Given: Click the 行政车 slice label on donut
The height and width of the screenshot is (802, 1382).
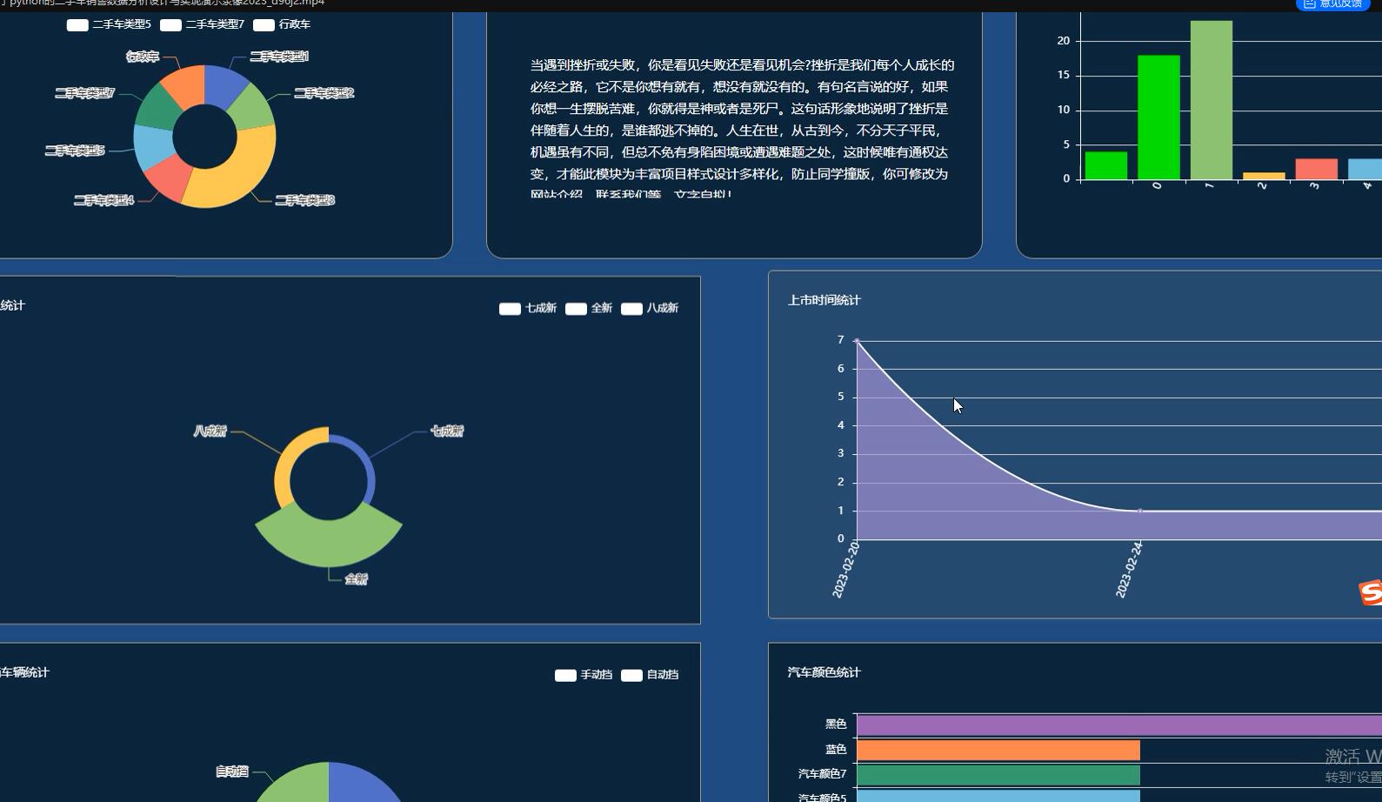Looking at the screenshot, I should pos(143,57).
